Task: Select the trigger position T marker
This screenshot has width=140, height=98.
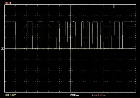Action: tap(114, 7)
